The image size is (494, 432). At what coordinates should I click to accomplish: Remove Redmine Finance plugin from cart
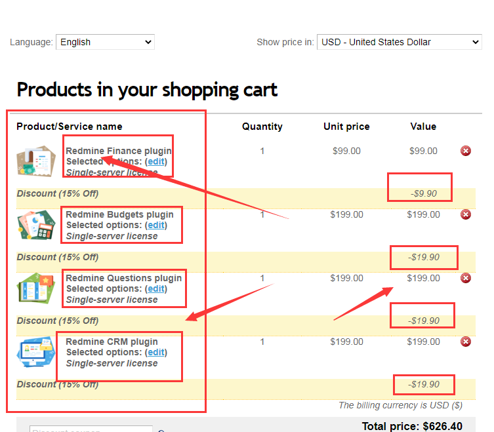click(x=466, y=151)
